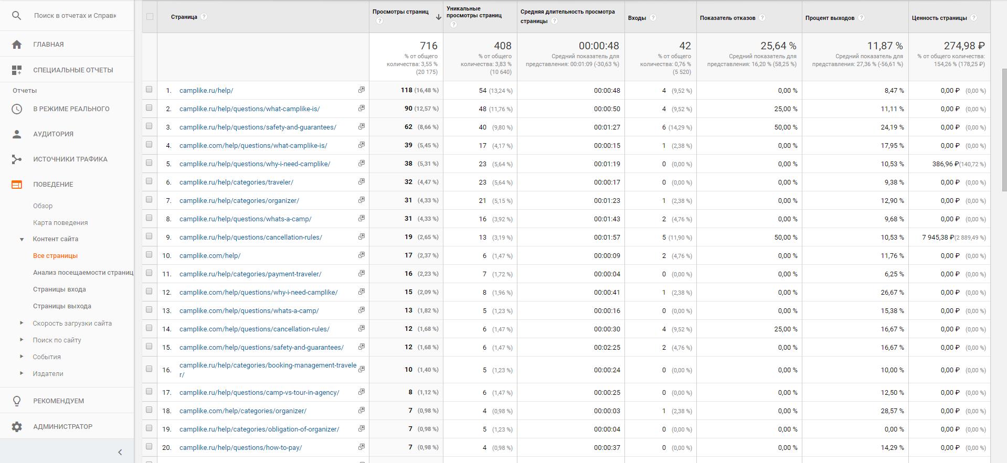Open the camplike.ru/help/ page link
The image size is (1007, 463).
pyautogui.click(x=206, y=91)
